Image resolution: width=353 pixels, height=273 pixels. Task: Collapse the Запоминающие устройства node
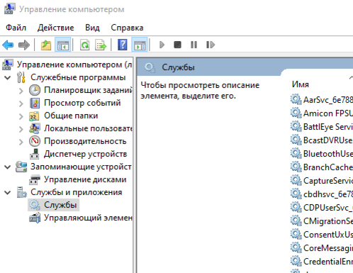[x=8, y=167]
